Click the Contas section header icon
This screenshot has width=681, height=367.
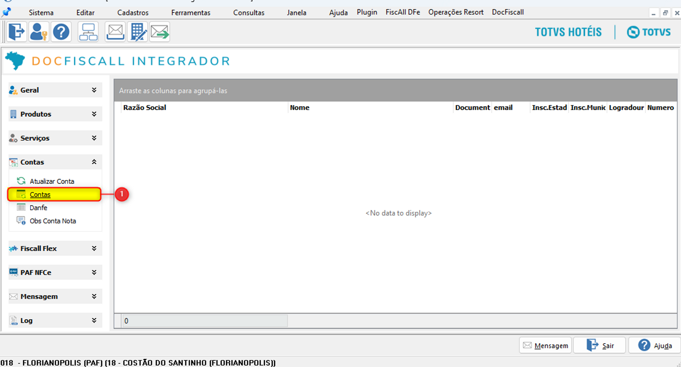click(x=13, y=162)
